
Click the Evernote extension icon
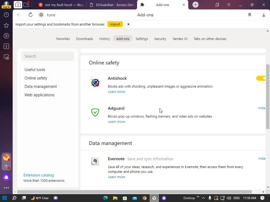point(95,161)
